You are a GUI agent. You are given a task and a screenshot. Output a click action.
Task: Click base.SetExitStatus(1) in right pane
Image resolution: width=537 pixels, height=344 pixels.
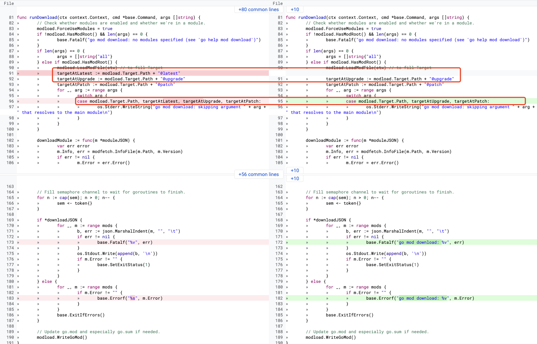click(x=392, y=265)
